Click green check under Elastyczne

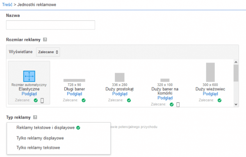(36, 100)
